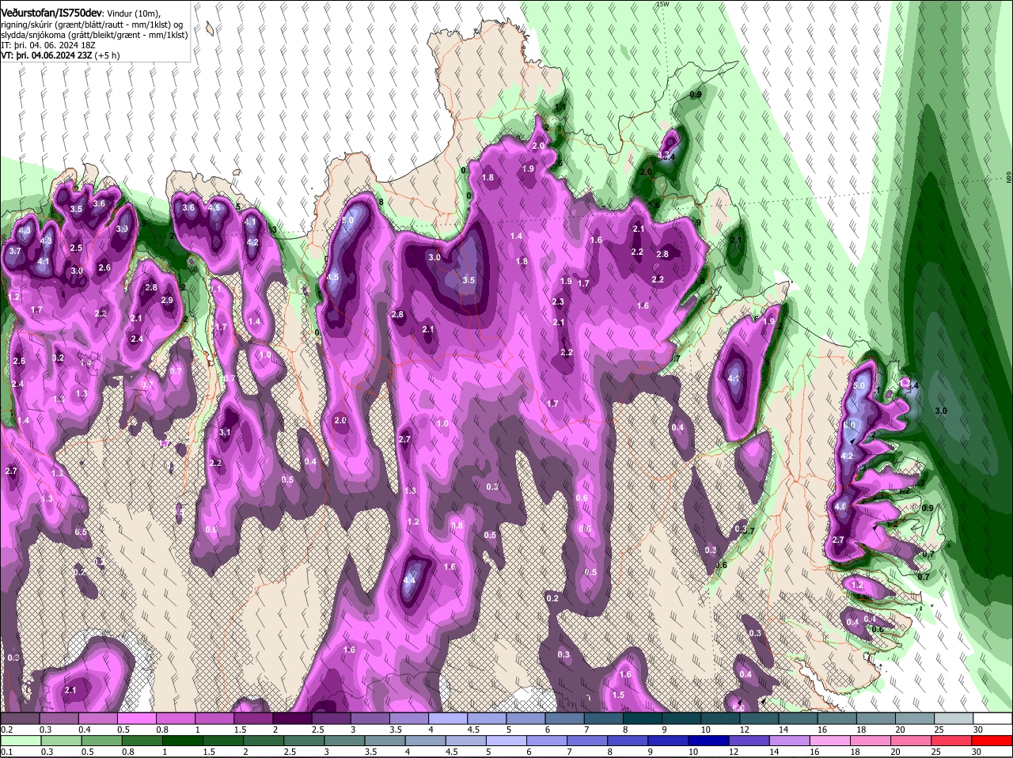Click the 'Vindur (10m)' header text

coord(133,13)
